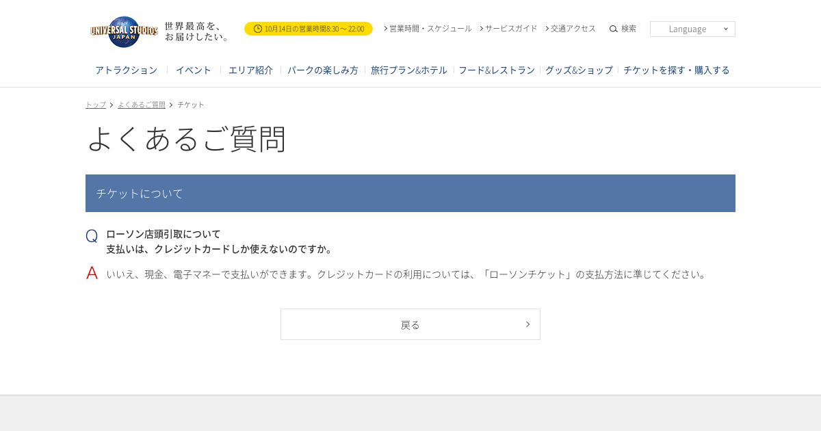Click the トップ breadcrumb link
The image size is (821, 431).
pos(96,105)
